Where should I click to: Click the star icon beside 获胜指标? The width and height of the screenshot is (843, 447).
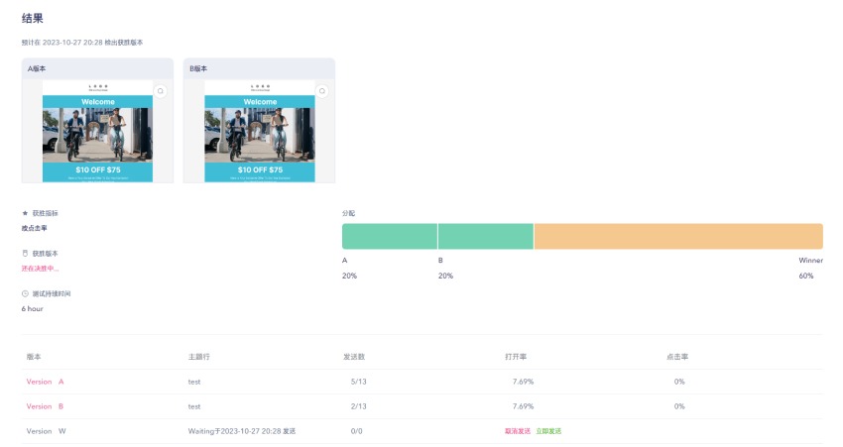coord(25,213)
